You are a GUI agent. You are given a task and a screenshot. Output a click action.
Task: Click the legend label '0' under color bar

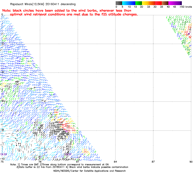coord(117,7)
